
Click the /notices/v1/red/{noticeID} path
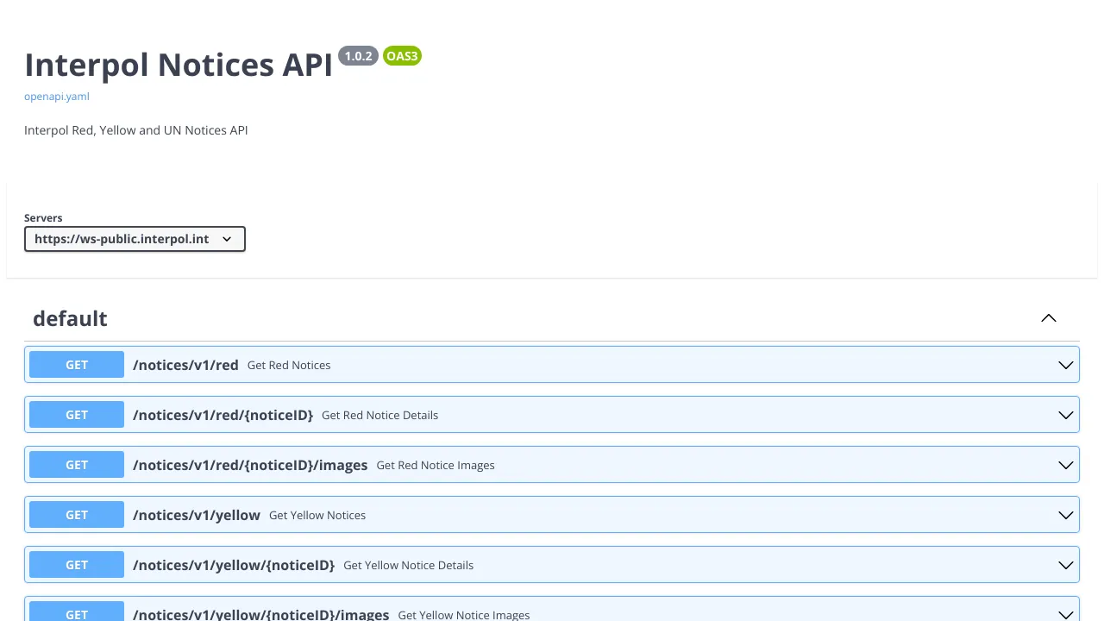[x=223, y=415]
